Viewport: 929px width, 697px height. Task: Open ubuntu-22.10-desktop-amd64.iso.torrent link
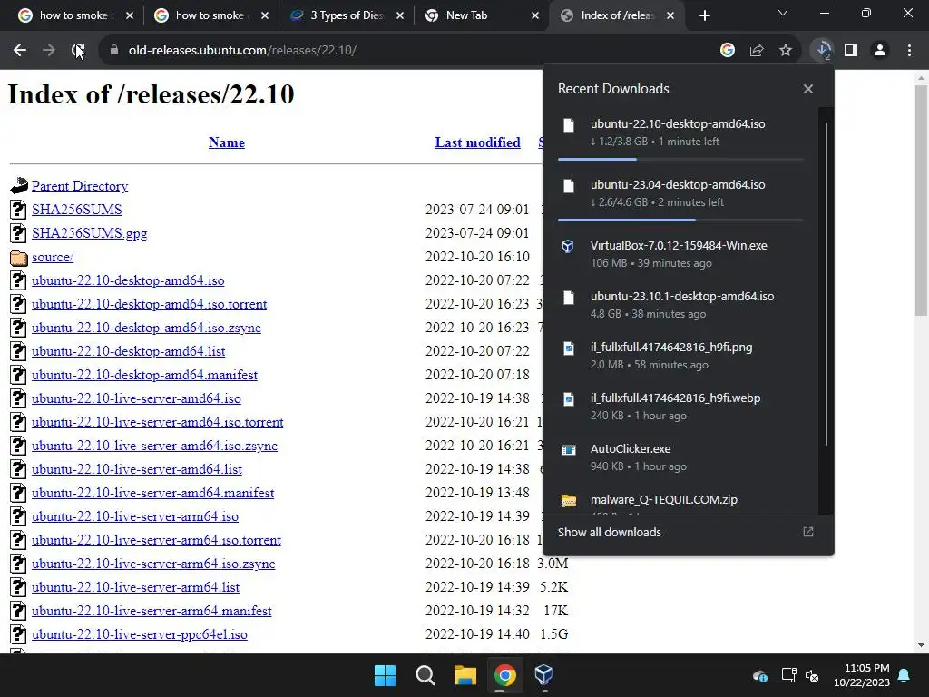pyautogui.click(x=150, y=304)
